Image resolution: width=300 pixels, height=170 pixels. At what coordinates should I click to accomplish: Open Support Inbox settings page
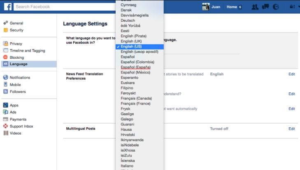(x=21, y=126)
